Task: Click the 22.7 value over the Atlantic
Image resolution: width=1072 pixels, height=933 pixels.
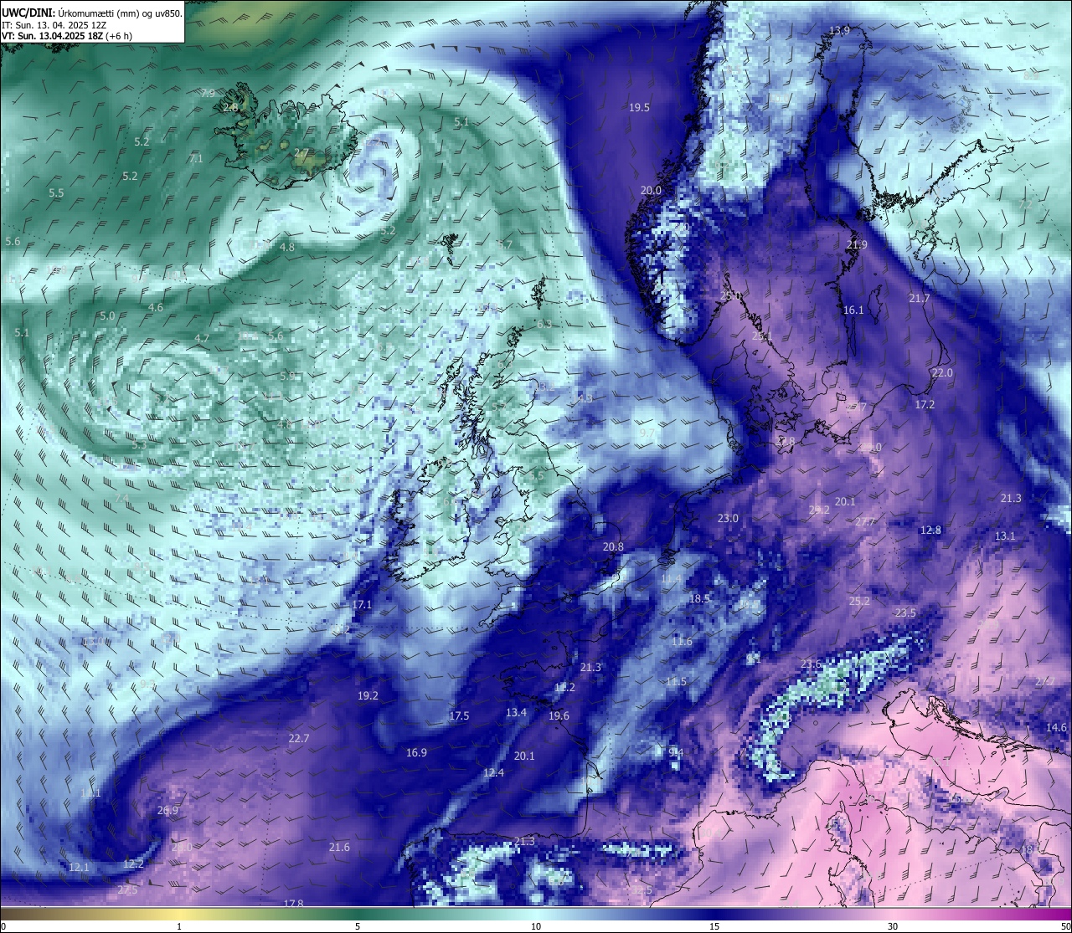Action: (299, 738)
